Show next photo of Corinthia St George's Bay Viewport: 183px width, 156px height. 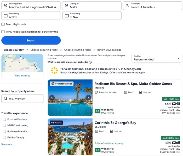(x=88, y=137)
